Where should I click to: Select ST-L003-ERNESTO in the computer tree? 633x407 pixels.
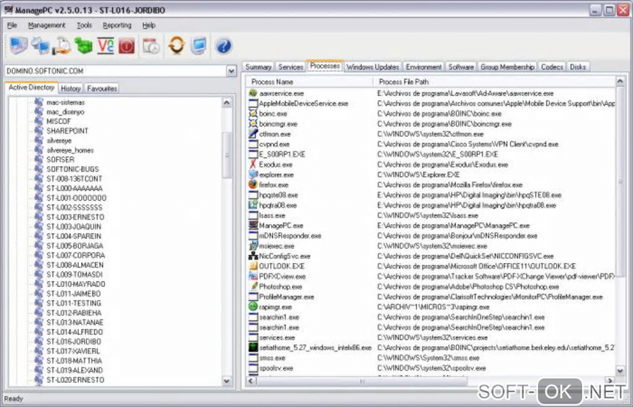coord(76,217)
